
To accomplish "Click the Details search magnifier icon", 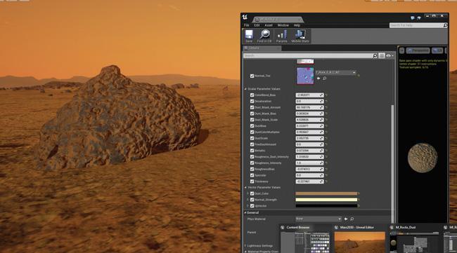I will 375,55.
